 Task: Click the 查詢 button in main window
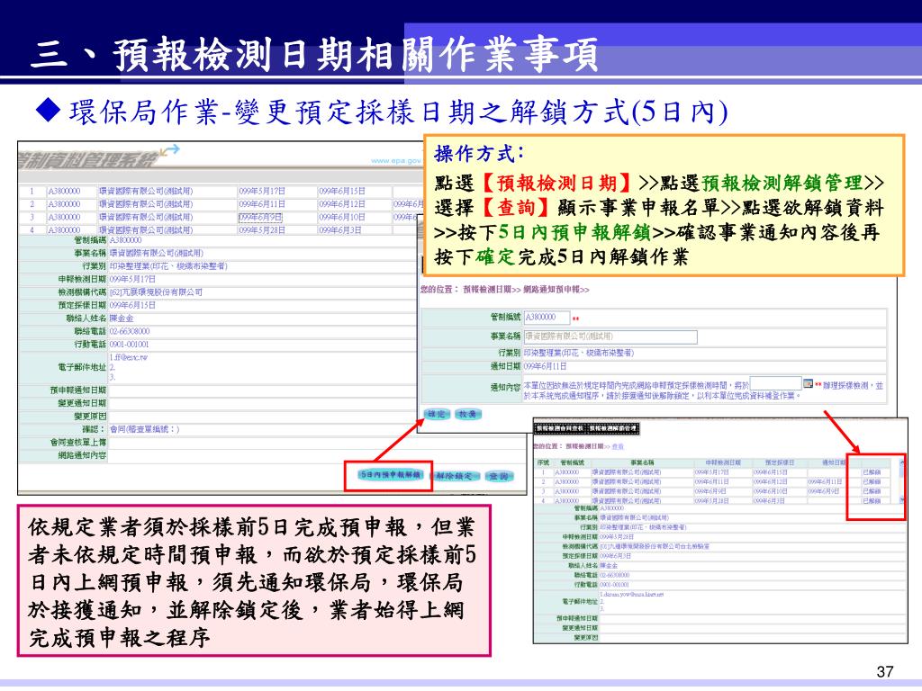[x=500, y=476]
